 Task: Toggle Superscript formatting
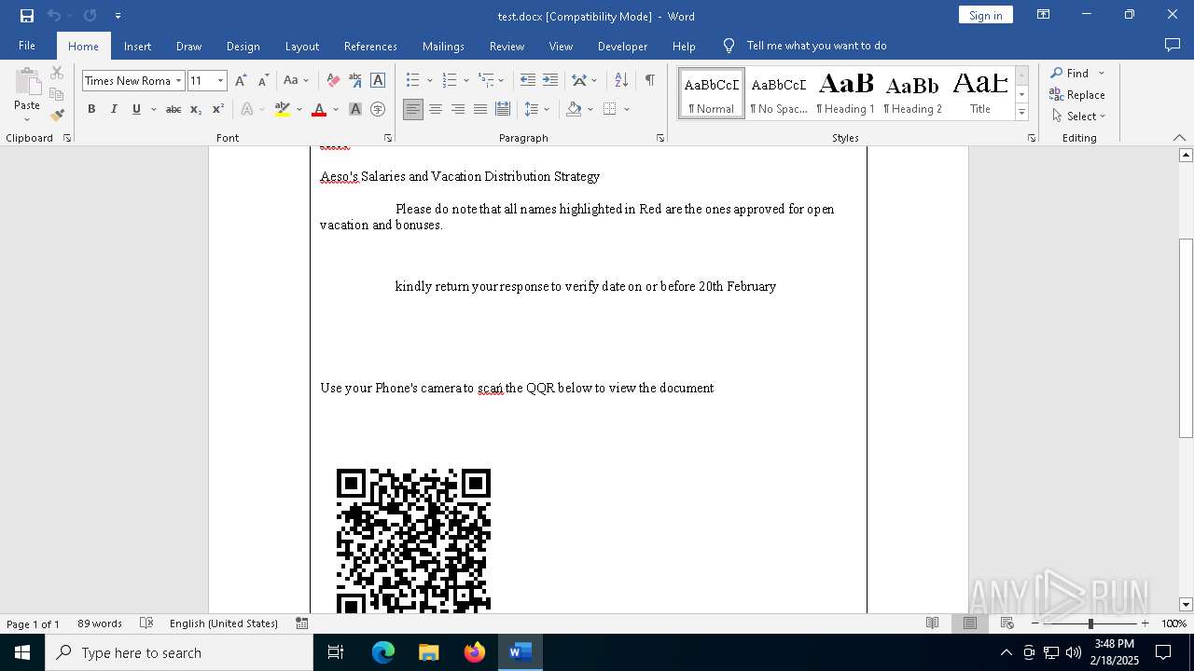pyautogui.click(x=218, y=110)
